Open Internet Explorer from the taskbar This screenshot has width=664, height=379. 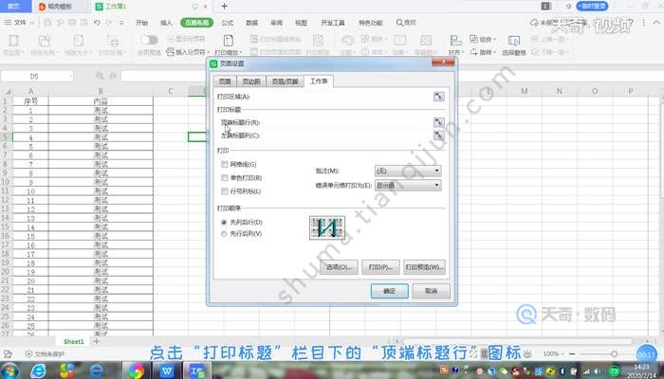point(38,371)
